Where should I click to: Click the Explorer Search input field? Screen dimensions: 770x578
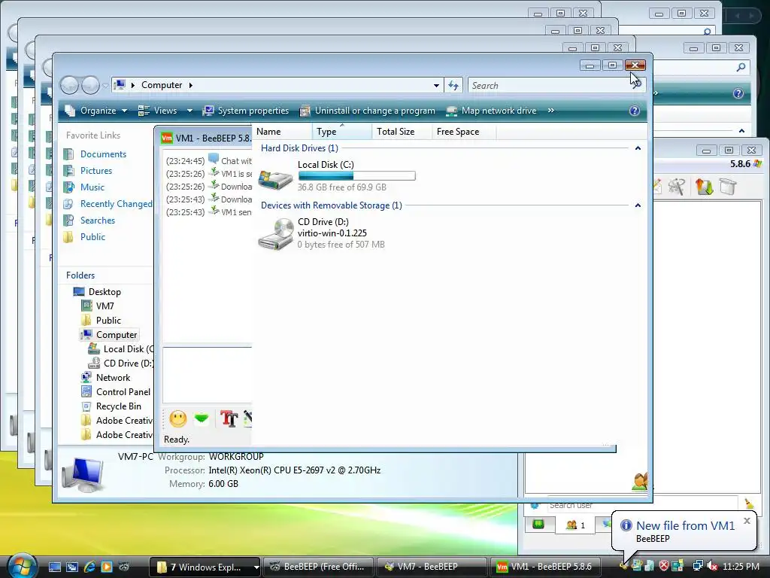[550, 86]
